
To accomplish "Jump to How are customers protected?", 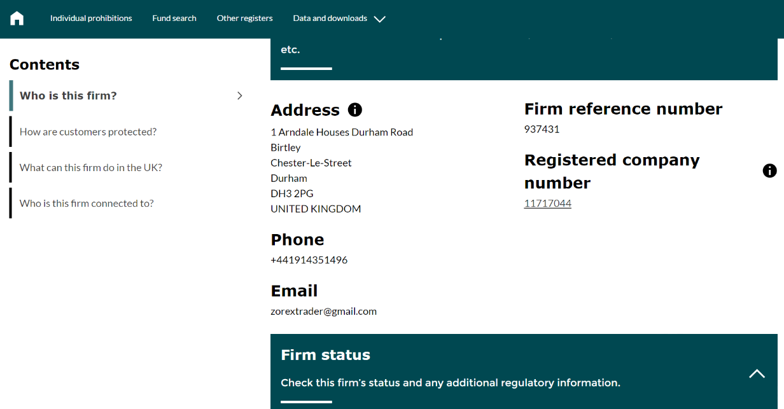I will (88, 132).
